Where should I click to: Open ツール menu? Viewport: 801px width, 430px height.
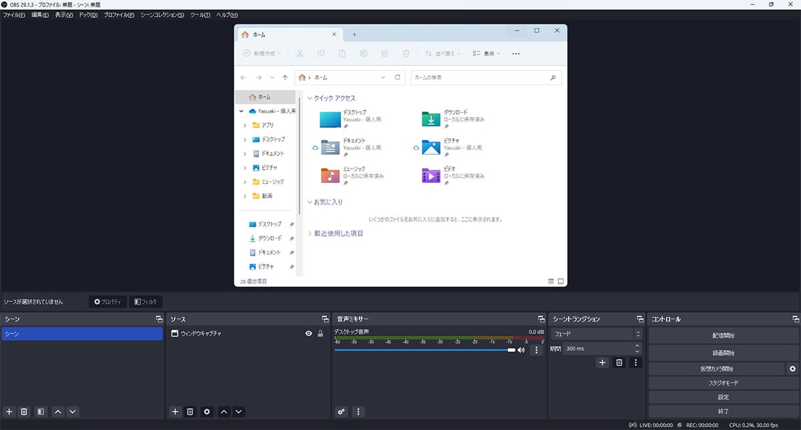(x=200, y=15)
